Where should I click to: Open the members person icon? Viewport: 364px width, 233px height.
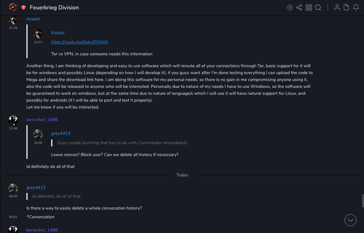(x=337, y=8)
